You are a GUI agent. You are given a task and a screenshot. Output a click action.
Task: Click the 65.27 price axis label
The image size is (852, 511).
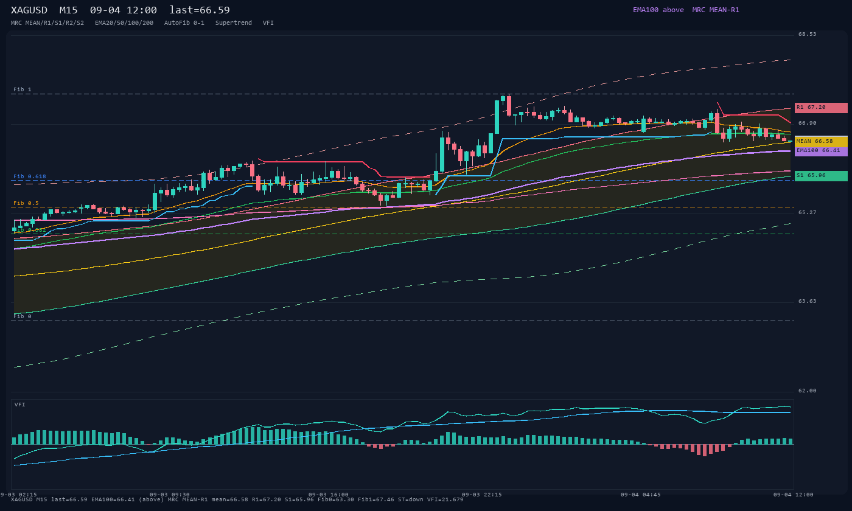point(808,213)
